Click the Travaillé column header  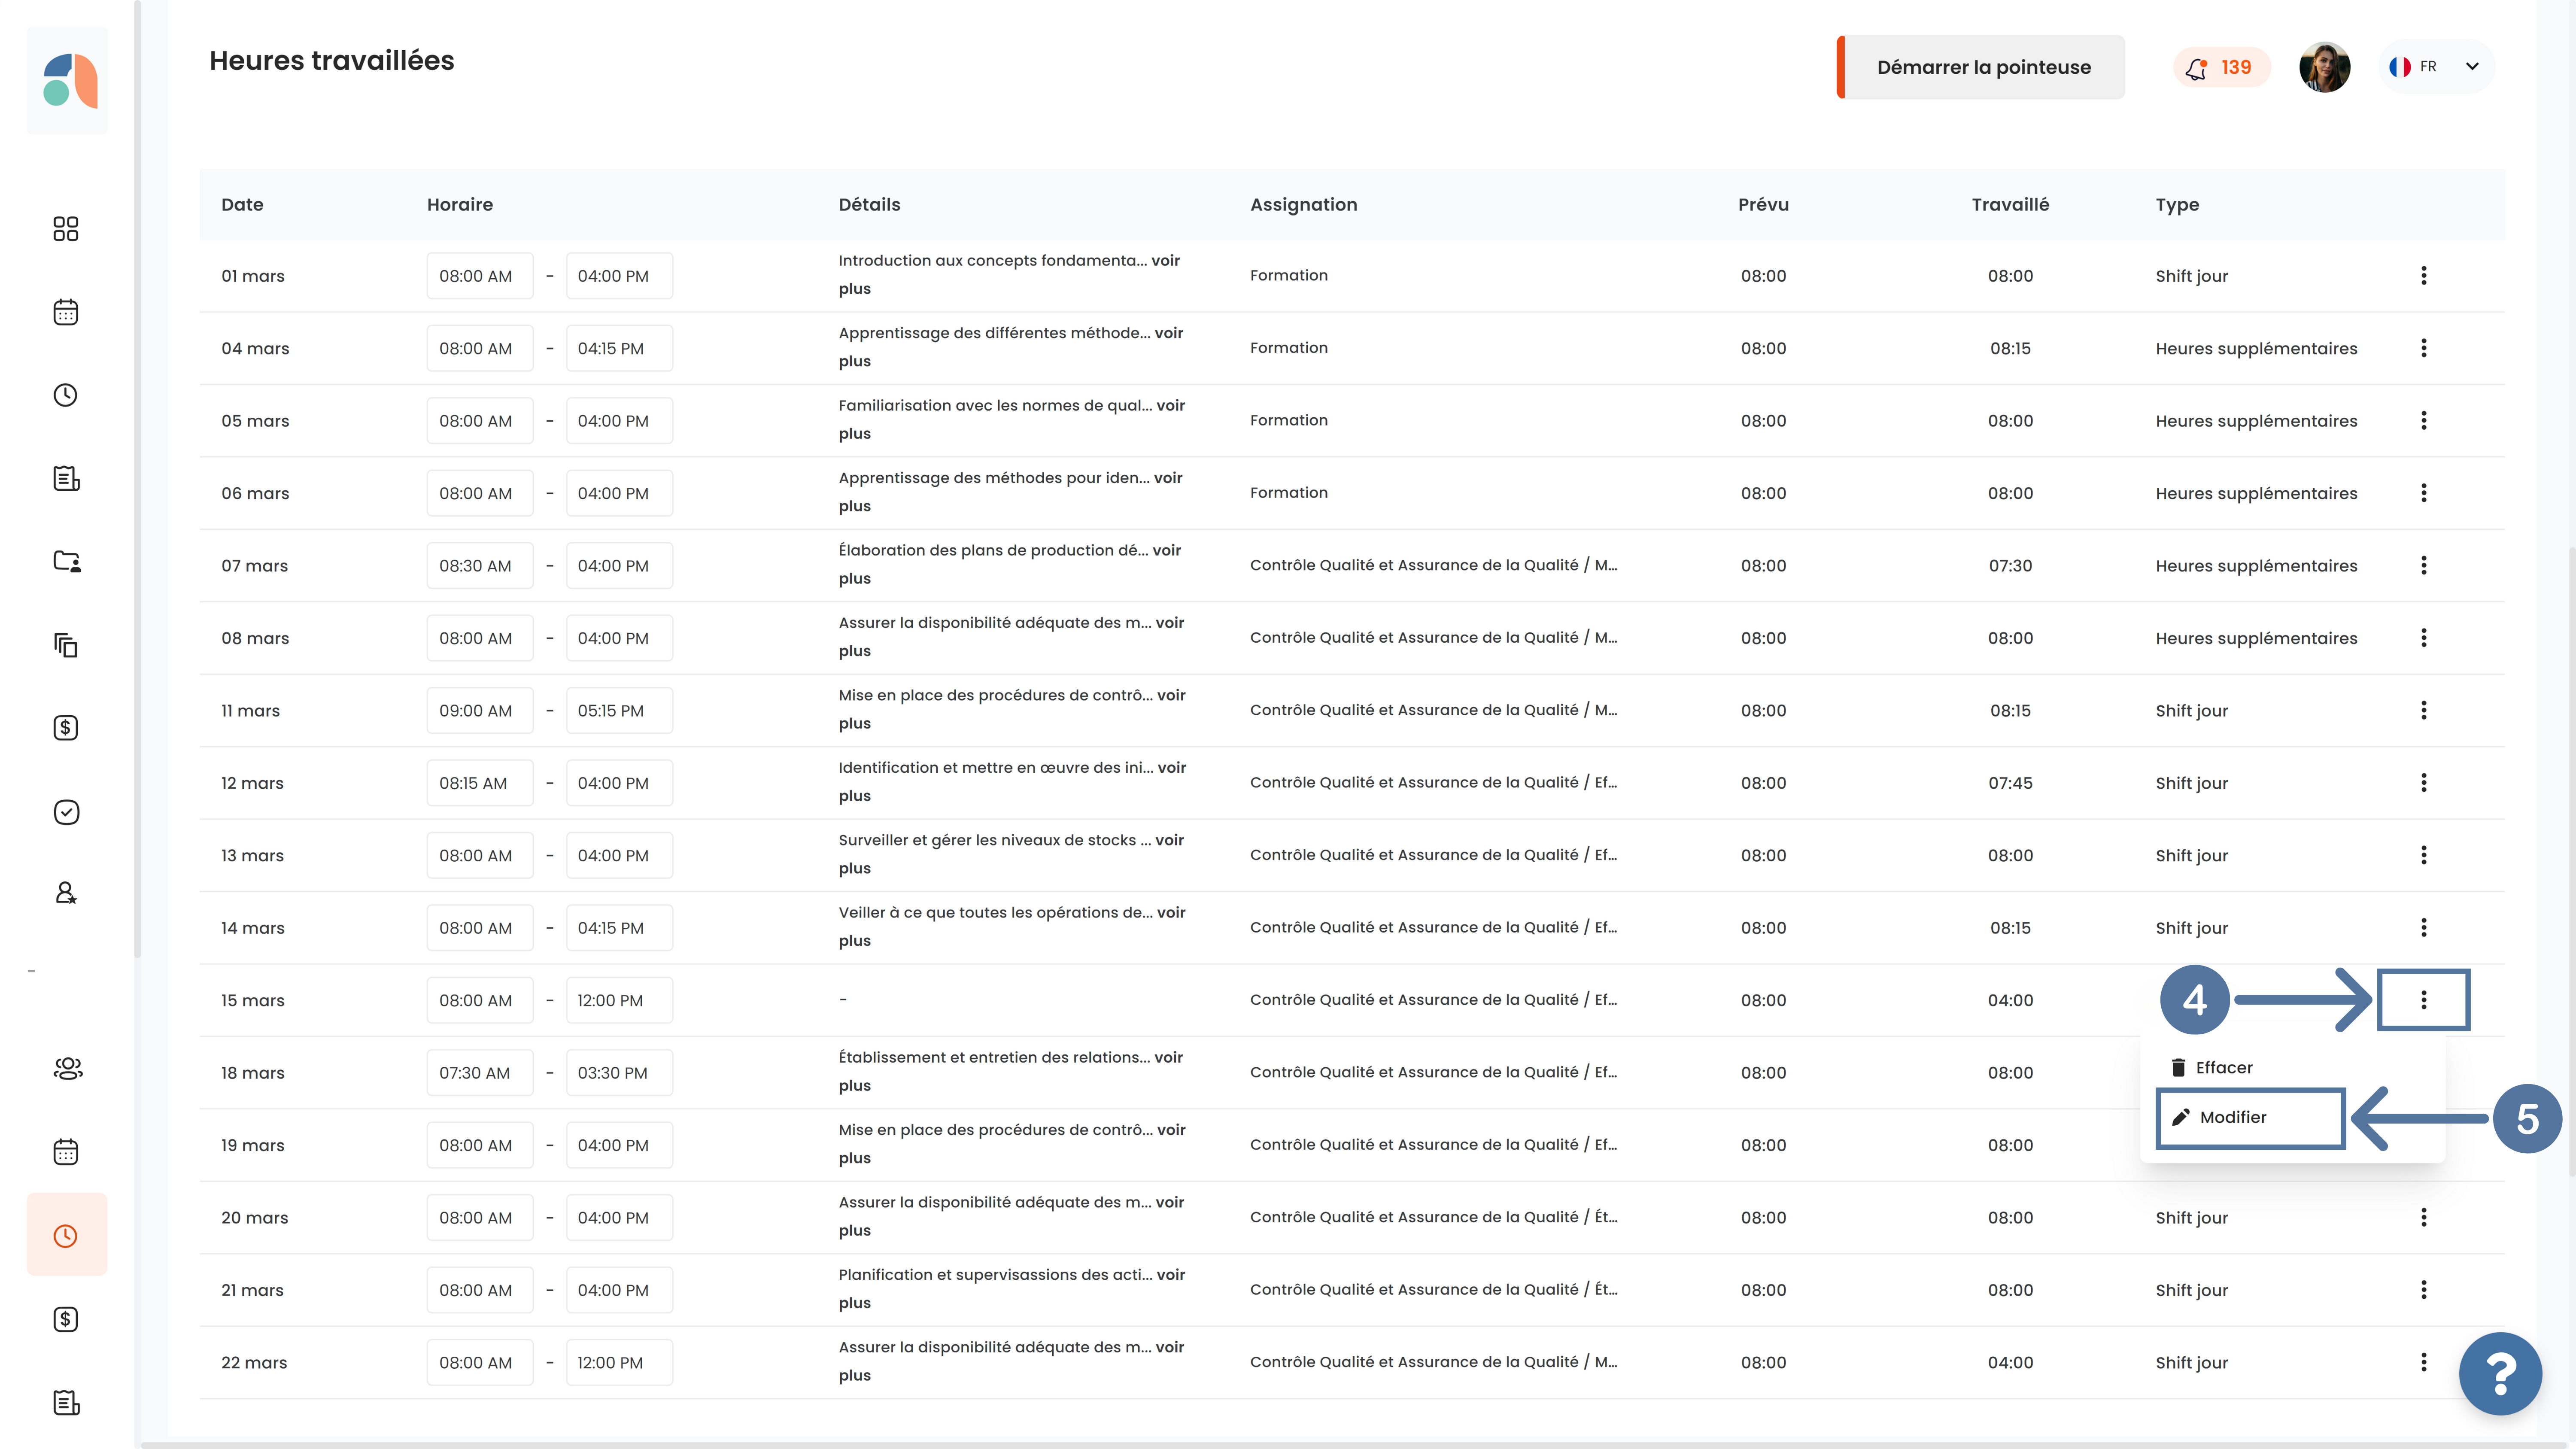pyautogui.click(x=2010, y=204)
